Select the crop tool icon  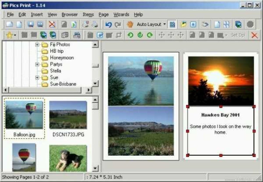[119, 35]
